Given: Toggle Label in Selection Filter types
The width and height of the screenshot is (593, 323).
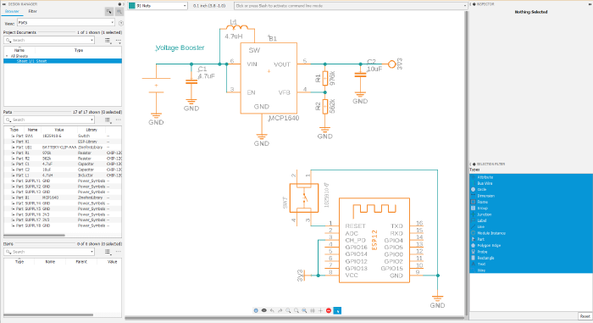Looking at the screenshot, I should click(531, 220).
